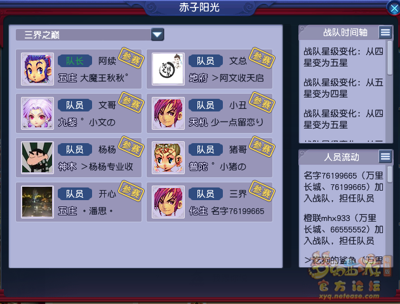The image size is (400, 304).
Task: Click the 战队时间轴 panel scrollbar
Action: [x=390, y=92]
